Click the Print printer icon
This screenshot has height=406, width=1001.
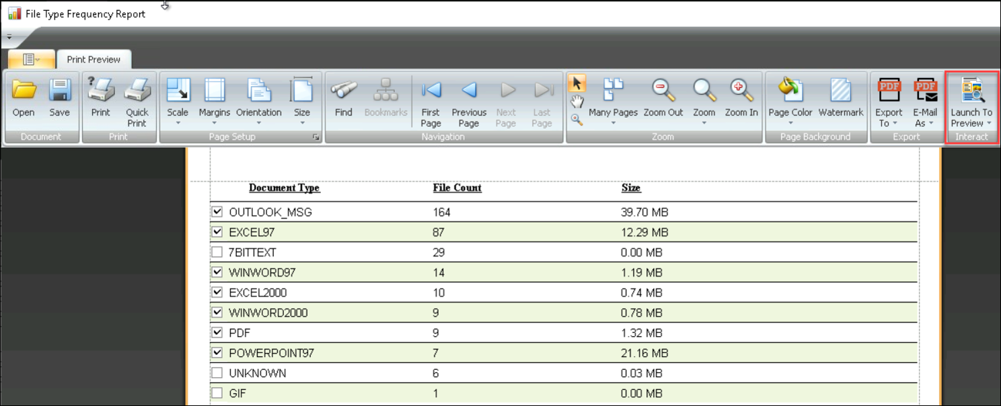101,89
